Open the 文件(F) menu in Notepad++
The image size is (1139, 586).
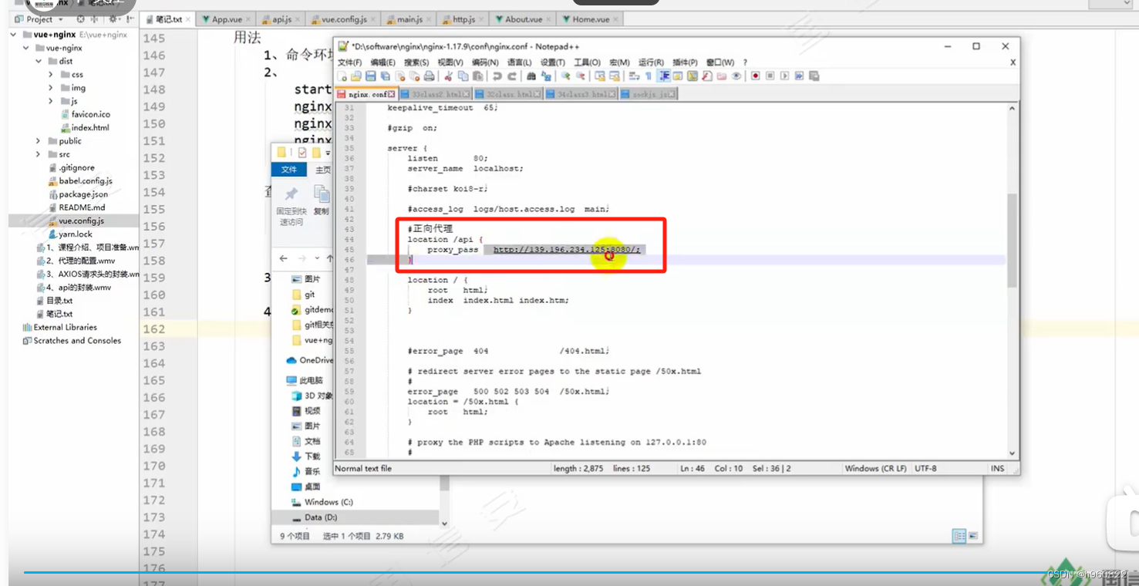[349, 62]
